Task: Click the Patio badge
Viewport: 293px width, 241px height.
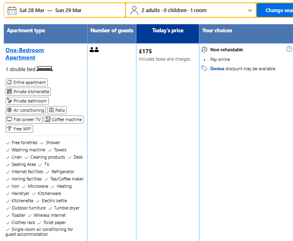Action: pyautogui.click(x=57, y=110)
